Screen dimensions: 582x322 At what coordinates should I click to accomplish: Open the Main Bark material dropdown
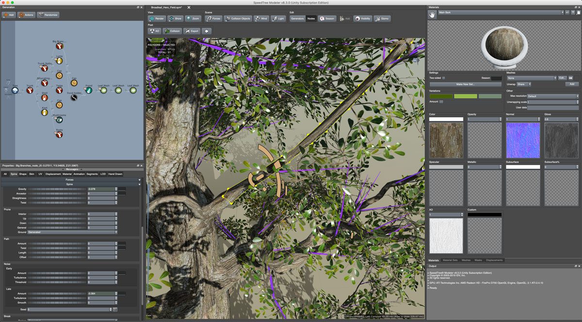point(501,12)
